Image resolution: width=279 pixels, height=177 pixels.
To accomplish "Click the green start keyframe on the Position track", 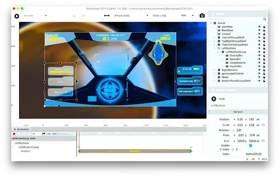I will pos(79,151).
